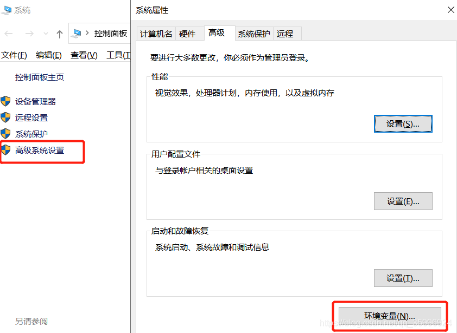This screenshot has height=333, width=457.
Task: Open 高级系统设置 link
Action: pos(39,151)
